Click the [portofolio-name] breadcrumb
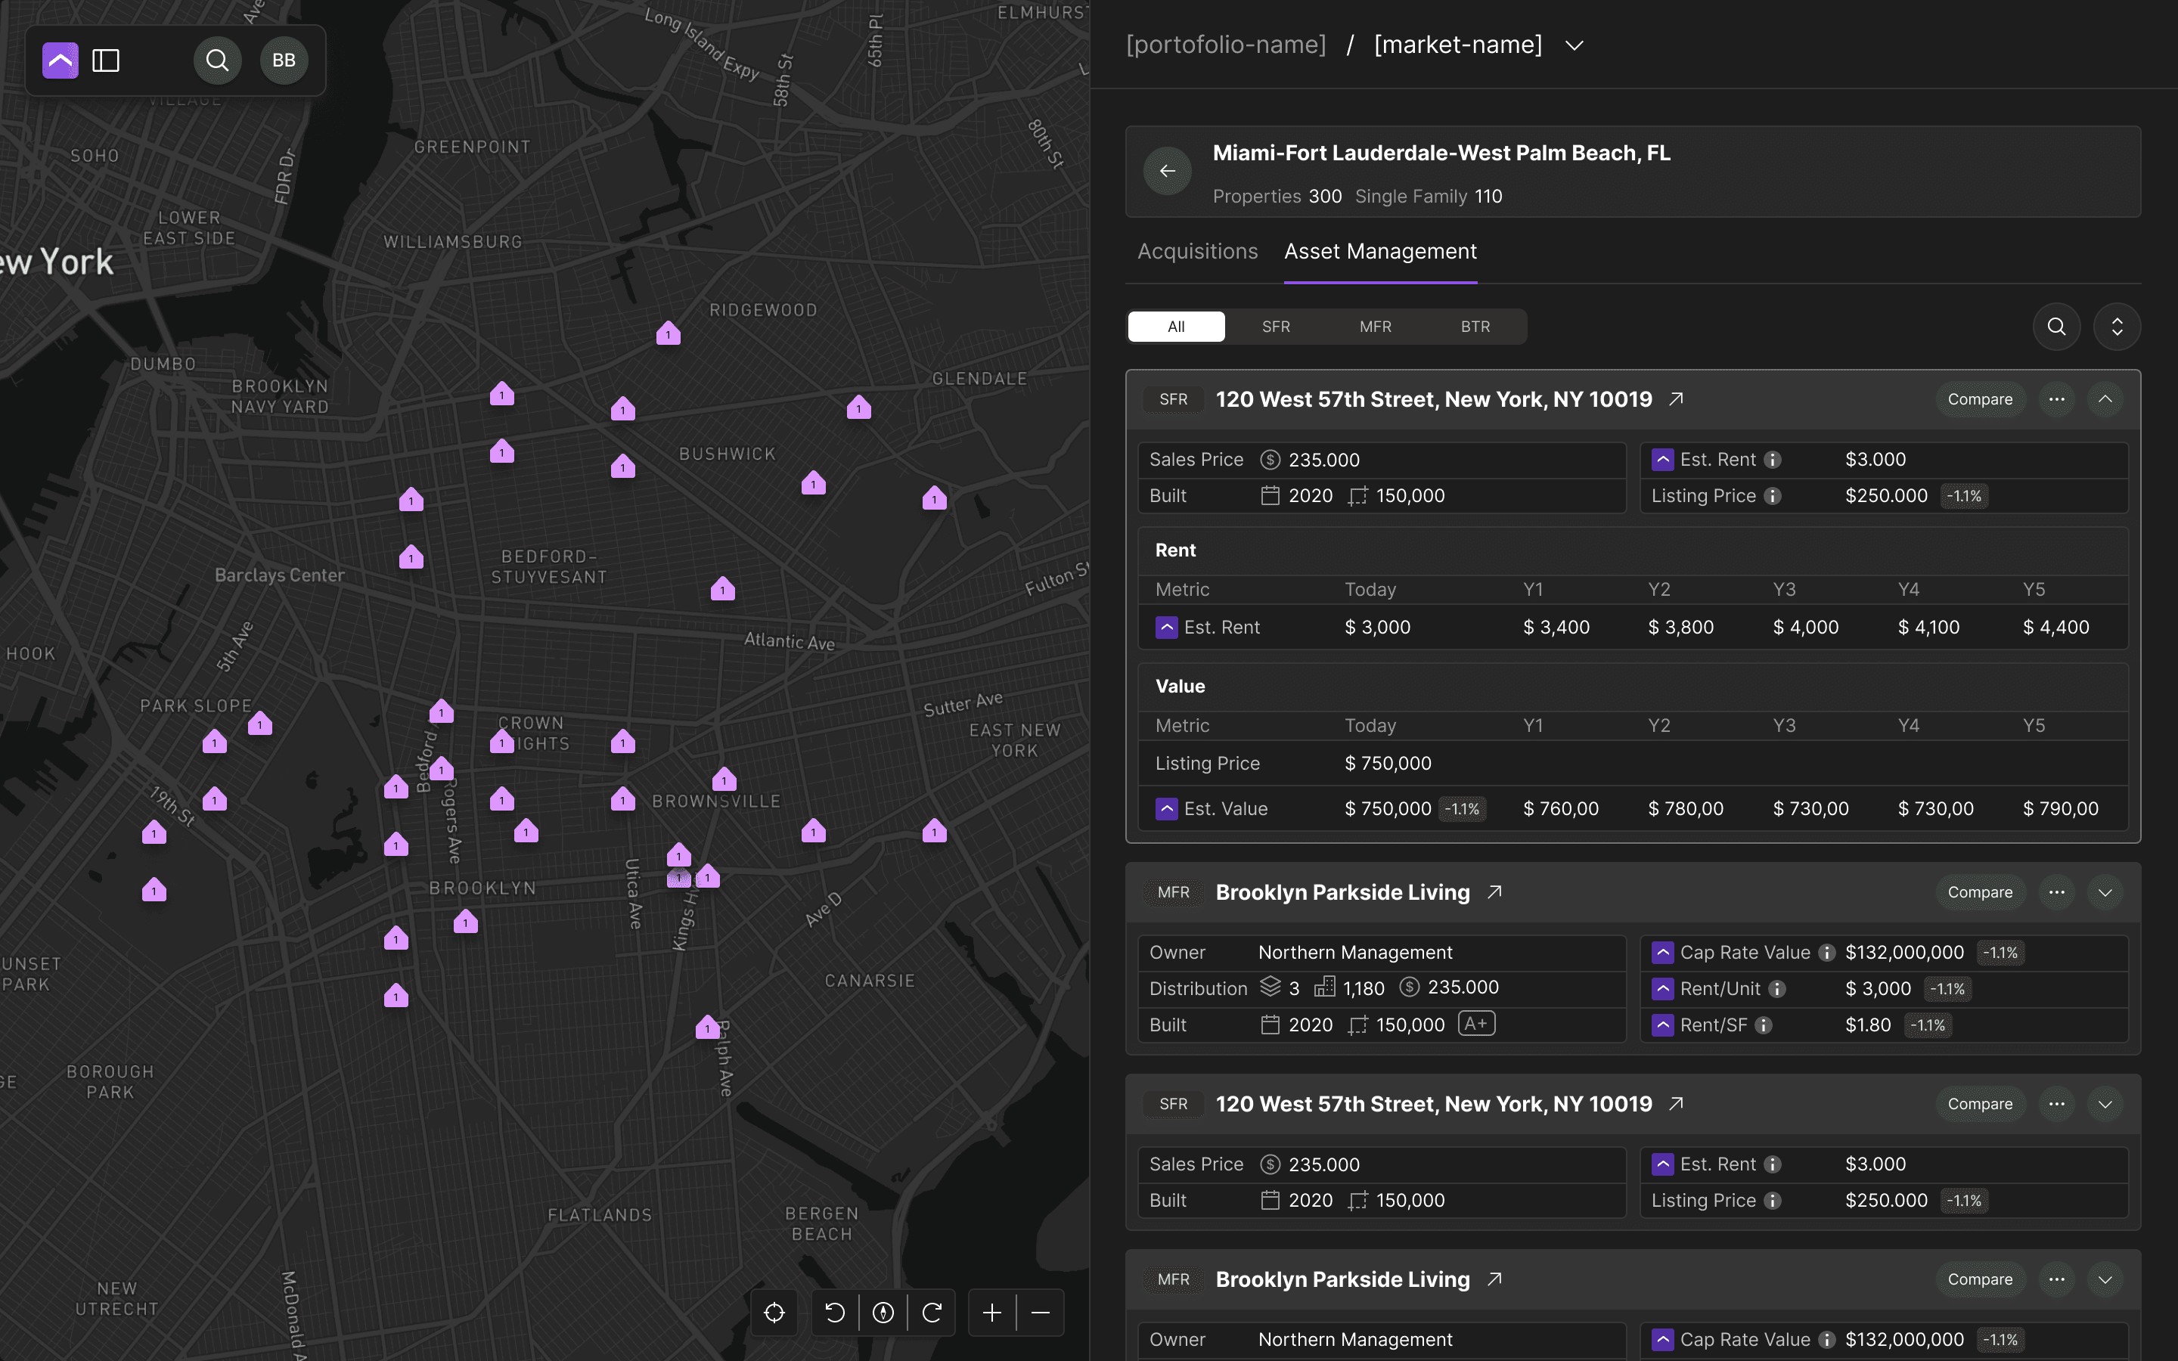This screenshot has height=1361, width=2178. pyautogui.click(x=1226, y=45)
